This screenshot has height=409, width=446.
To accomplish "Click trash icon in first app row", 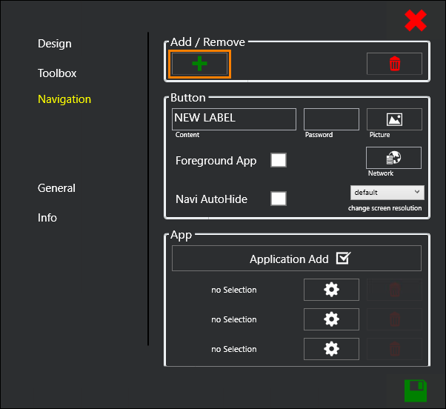I will pos(394,290).
